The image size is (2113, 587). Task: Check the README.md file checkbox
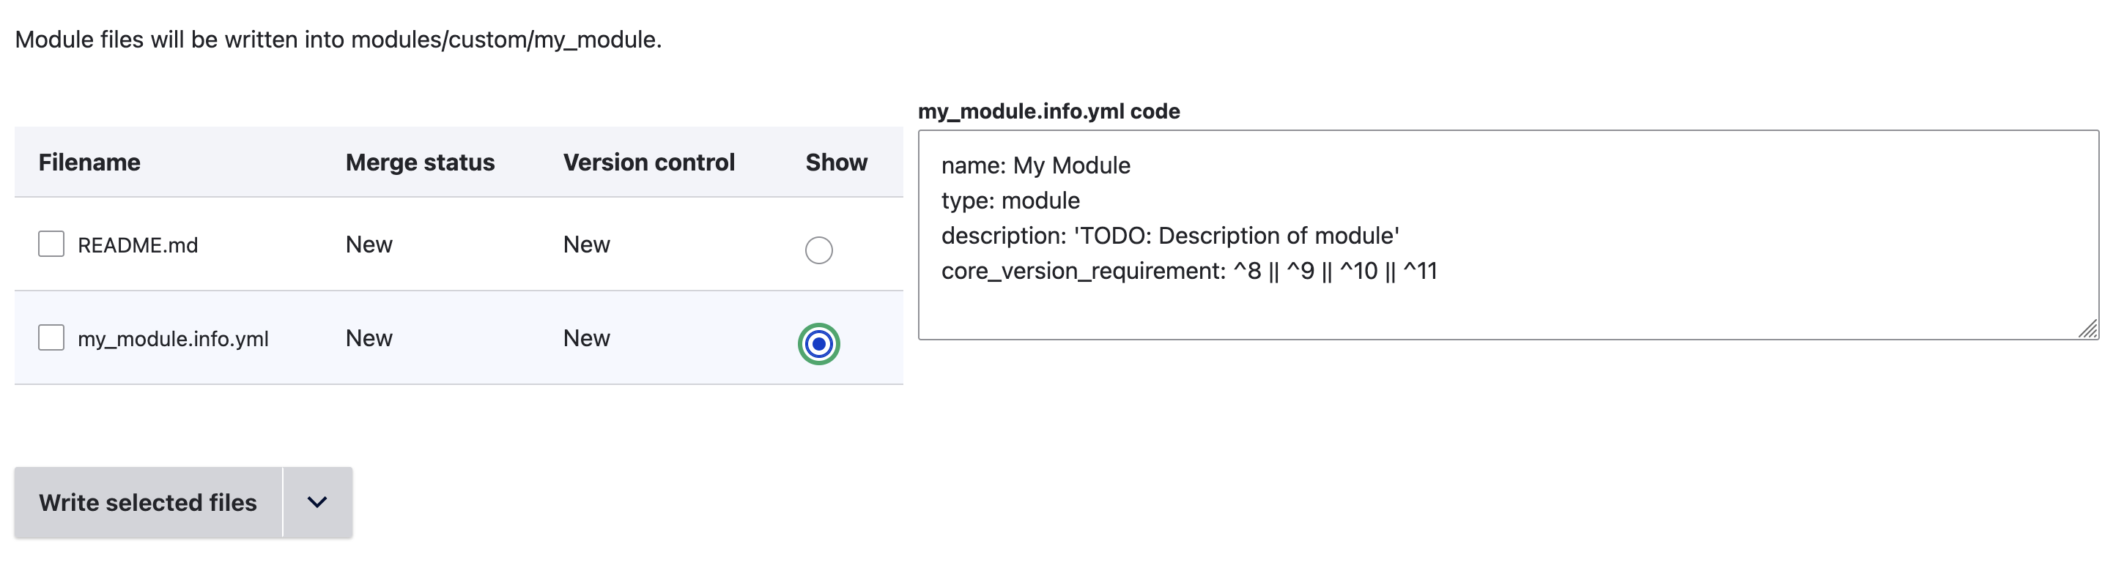(51, 244)
